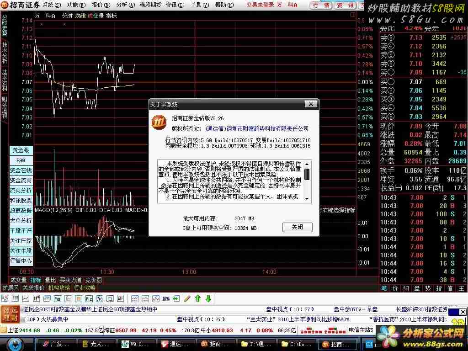Click the orange square toolbar icon
The image size is (468, 351).
pyautogui.click(x=79, y=298)
